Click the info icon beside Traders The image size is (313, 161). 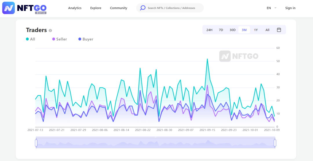pyautogui.click(x=50, y=30)
